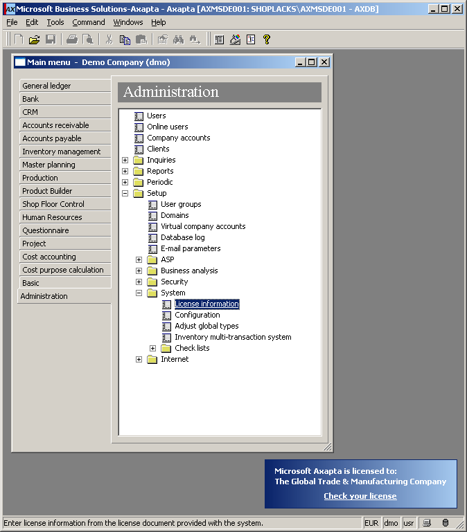Screen dimensions: 467x532
Task: Select Domains tree item
Action: pos(175,215)
